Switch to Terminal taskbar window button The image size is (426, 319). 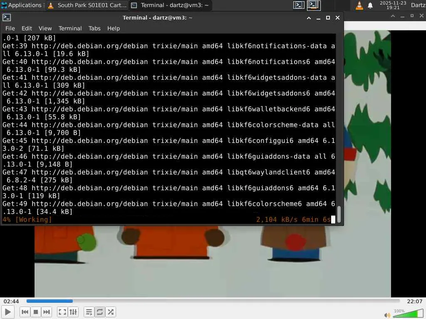coord(170,5)
